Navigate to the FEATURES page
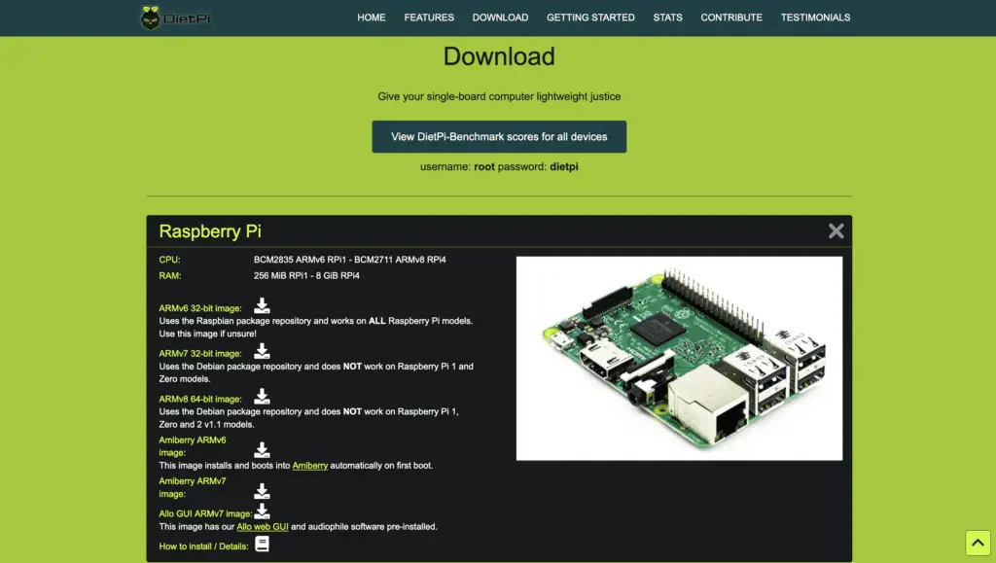Screen dimensions: 996x563 click(428, 18)
